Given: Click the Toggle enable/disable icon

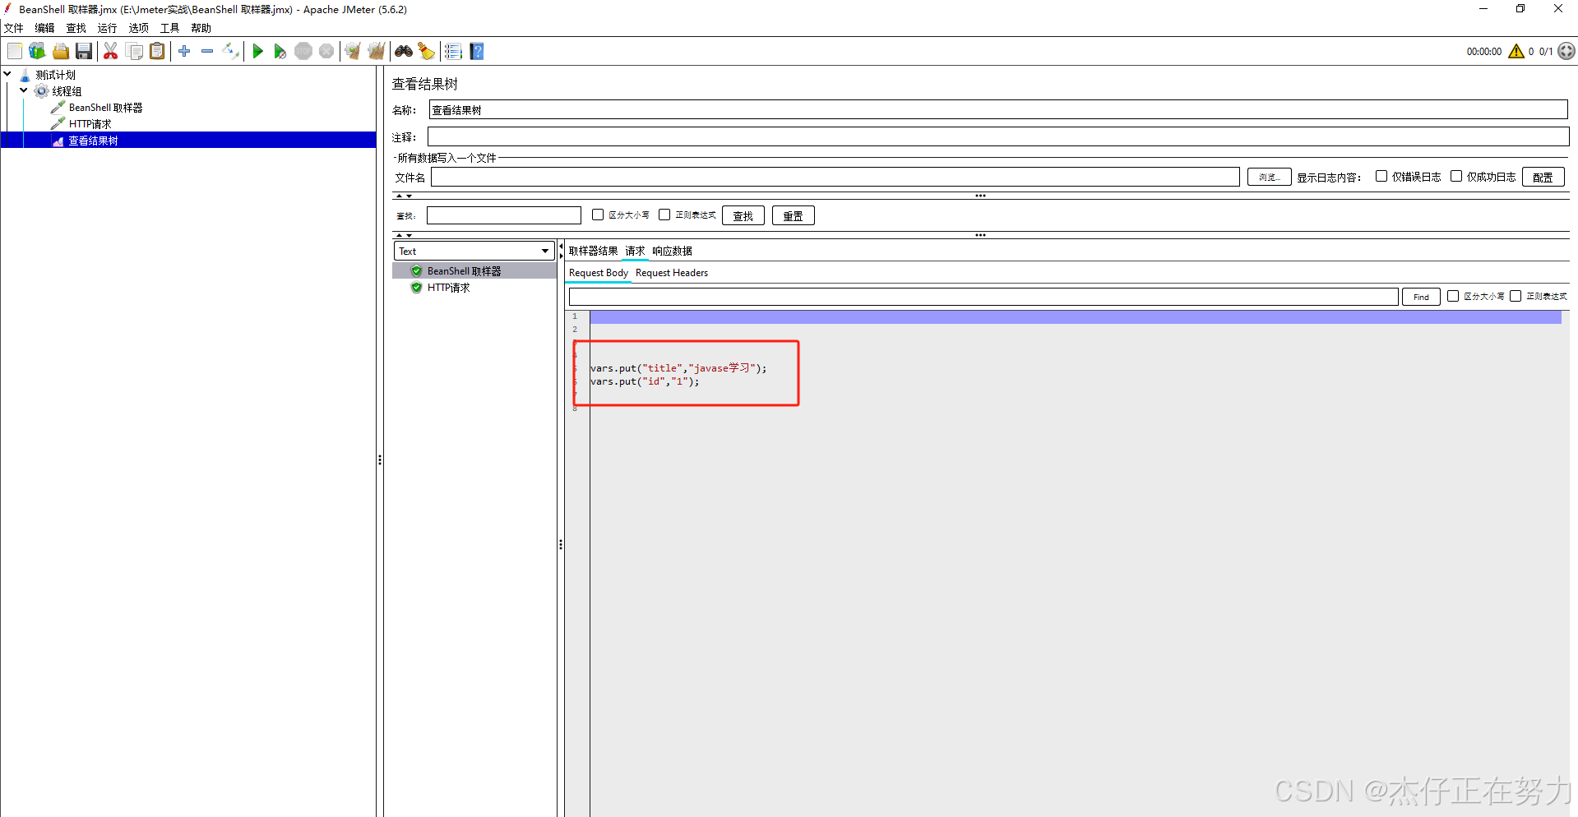Looking at the screenshot, I should (x=231, y=51).
